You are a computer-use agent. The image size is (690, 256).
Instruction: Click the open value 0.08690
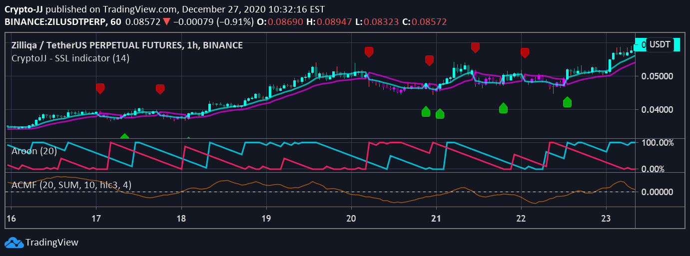pyautogui.click(x=285, y=21)
